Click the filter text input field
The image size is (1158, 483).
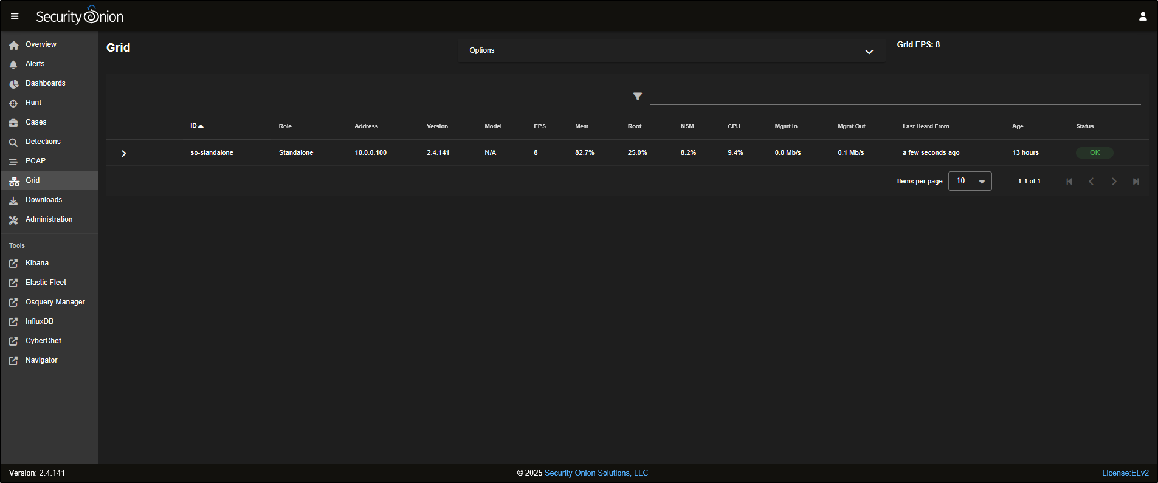pyautogui.click(x=895, y=97)
